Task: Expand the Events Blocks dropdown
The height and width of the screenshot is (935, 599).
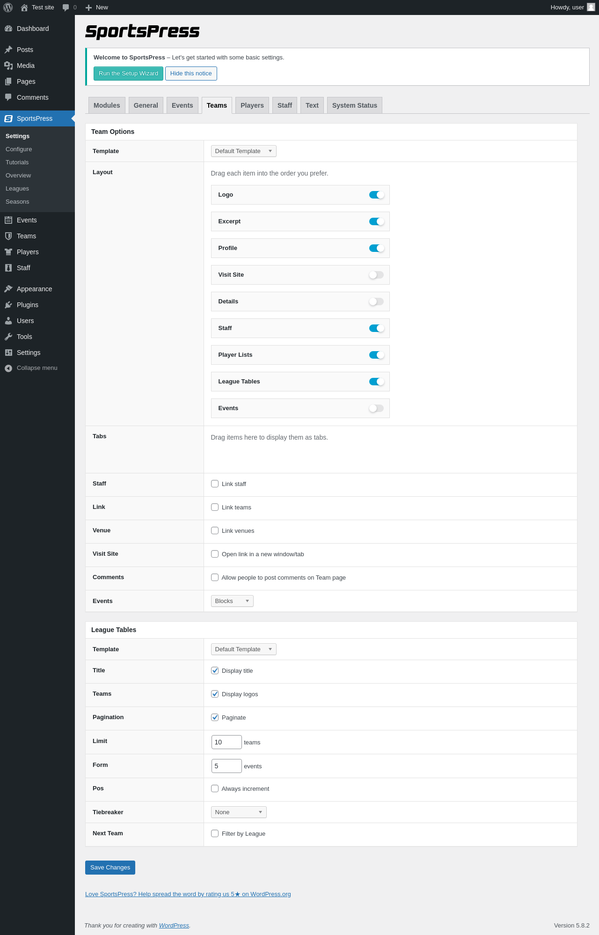Action: point(232,601)
